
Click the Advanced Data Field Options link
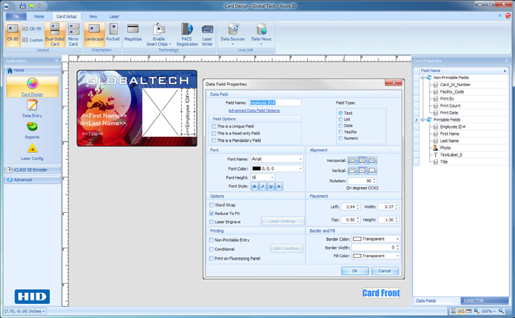[253, 111]
